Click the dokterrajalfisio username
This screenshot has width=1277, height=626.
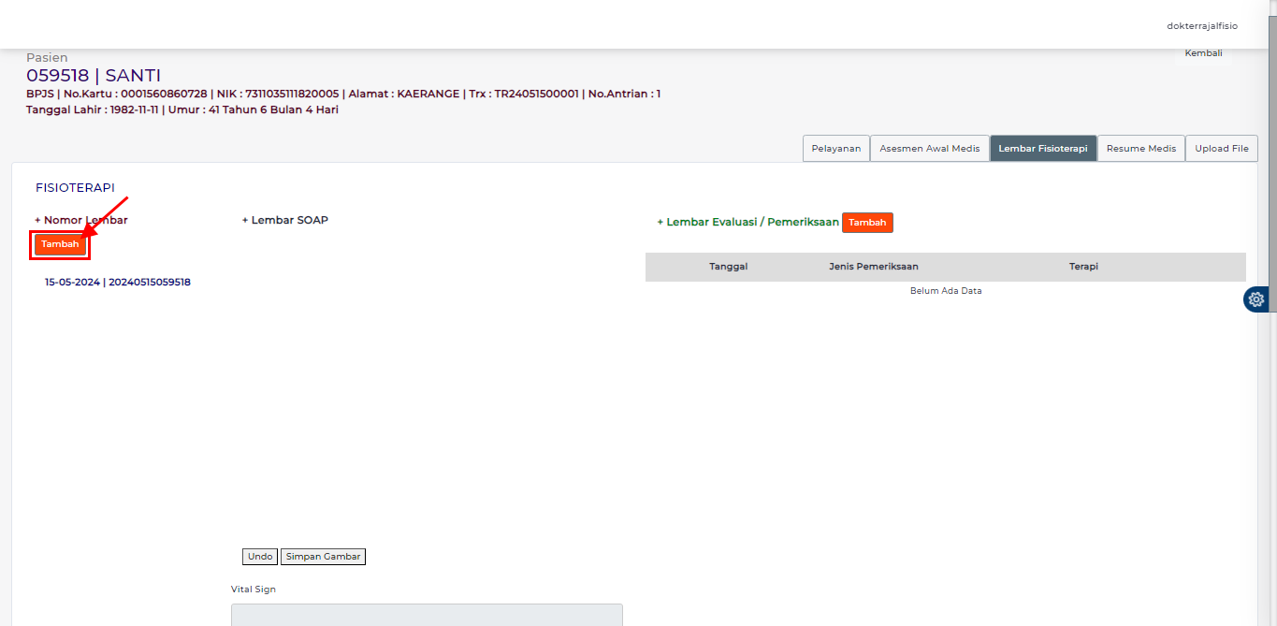(x=1201, y=26)
